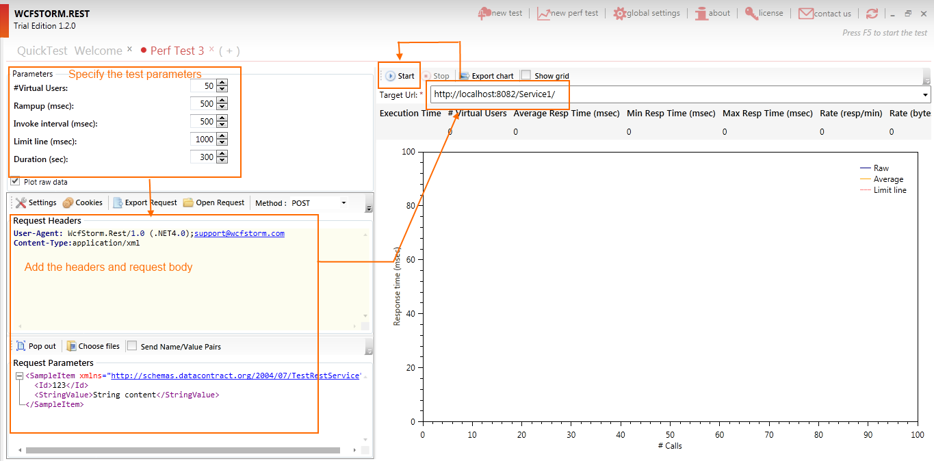Decrease the Duration (sec) value
934x461 pixels.
point(222,159)
